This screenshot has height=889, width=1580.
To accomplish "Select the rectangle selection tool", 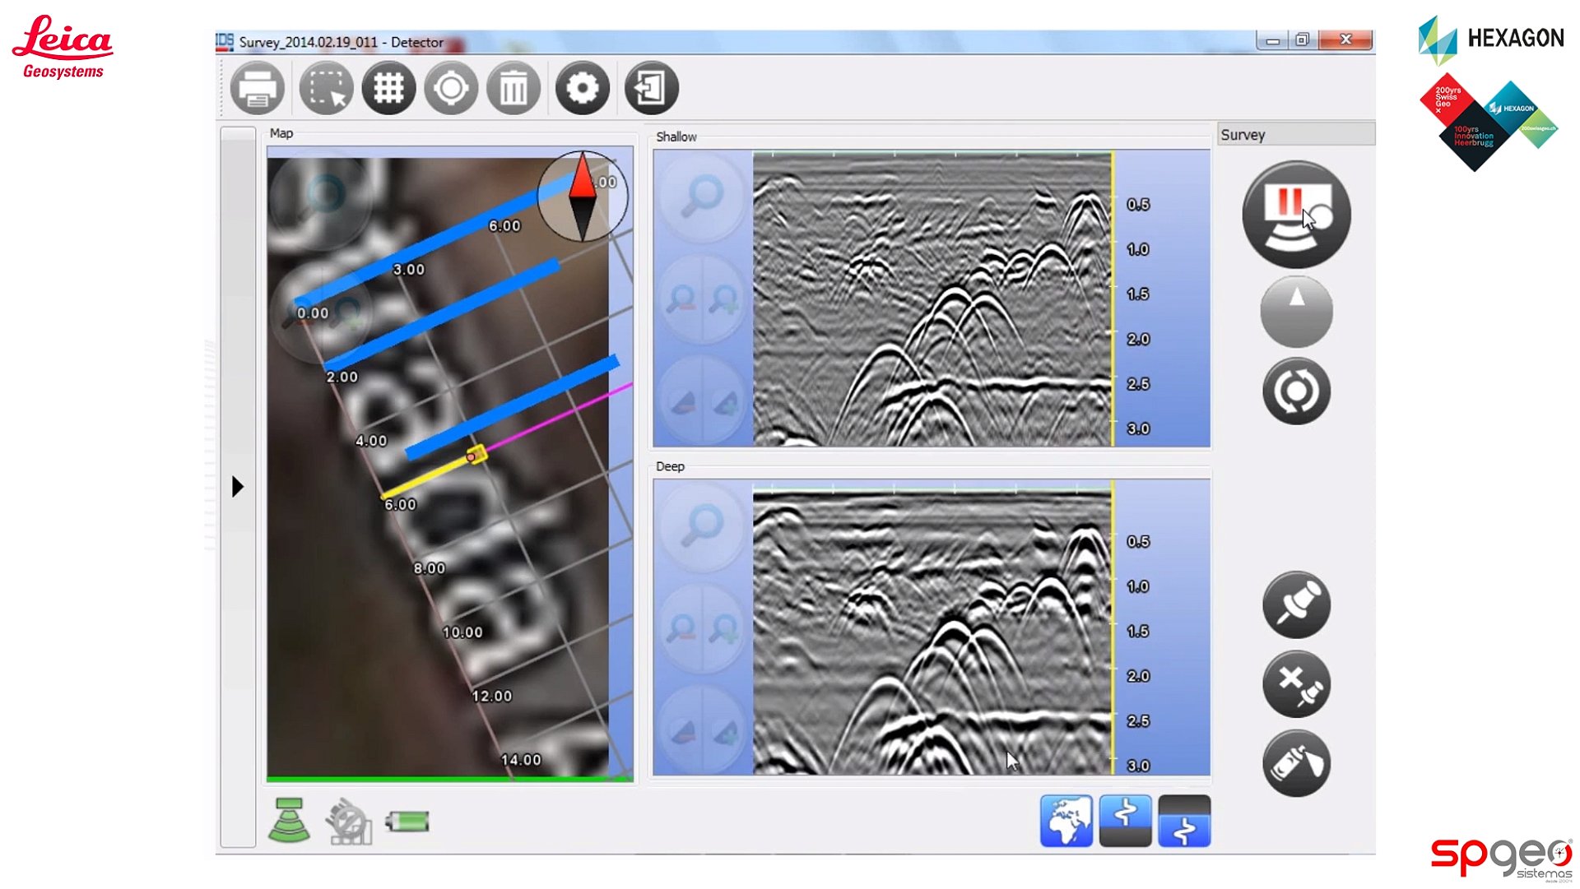I will 326,88.
